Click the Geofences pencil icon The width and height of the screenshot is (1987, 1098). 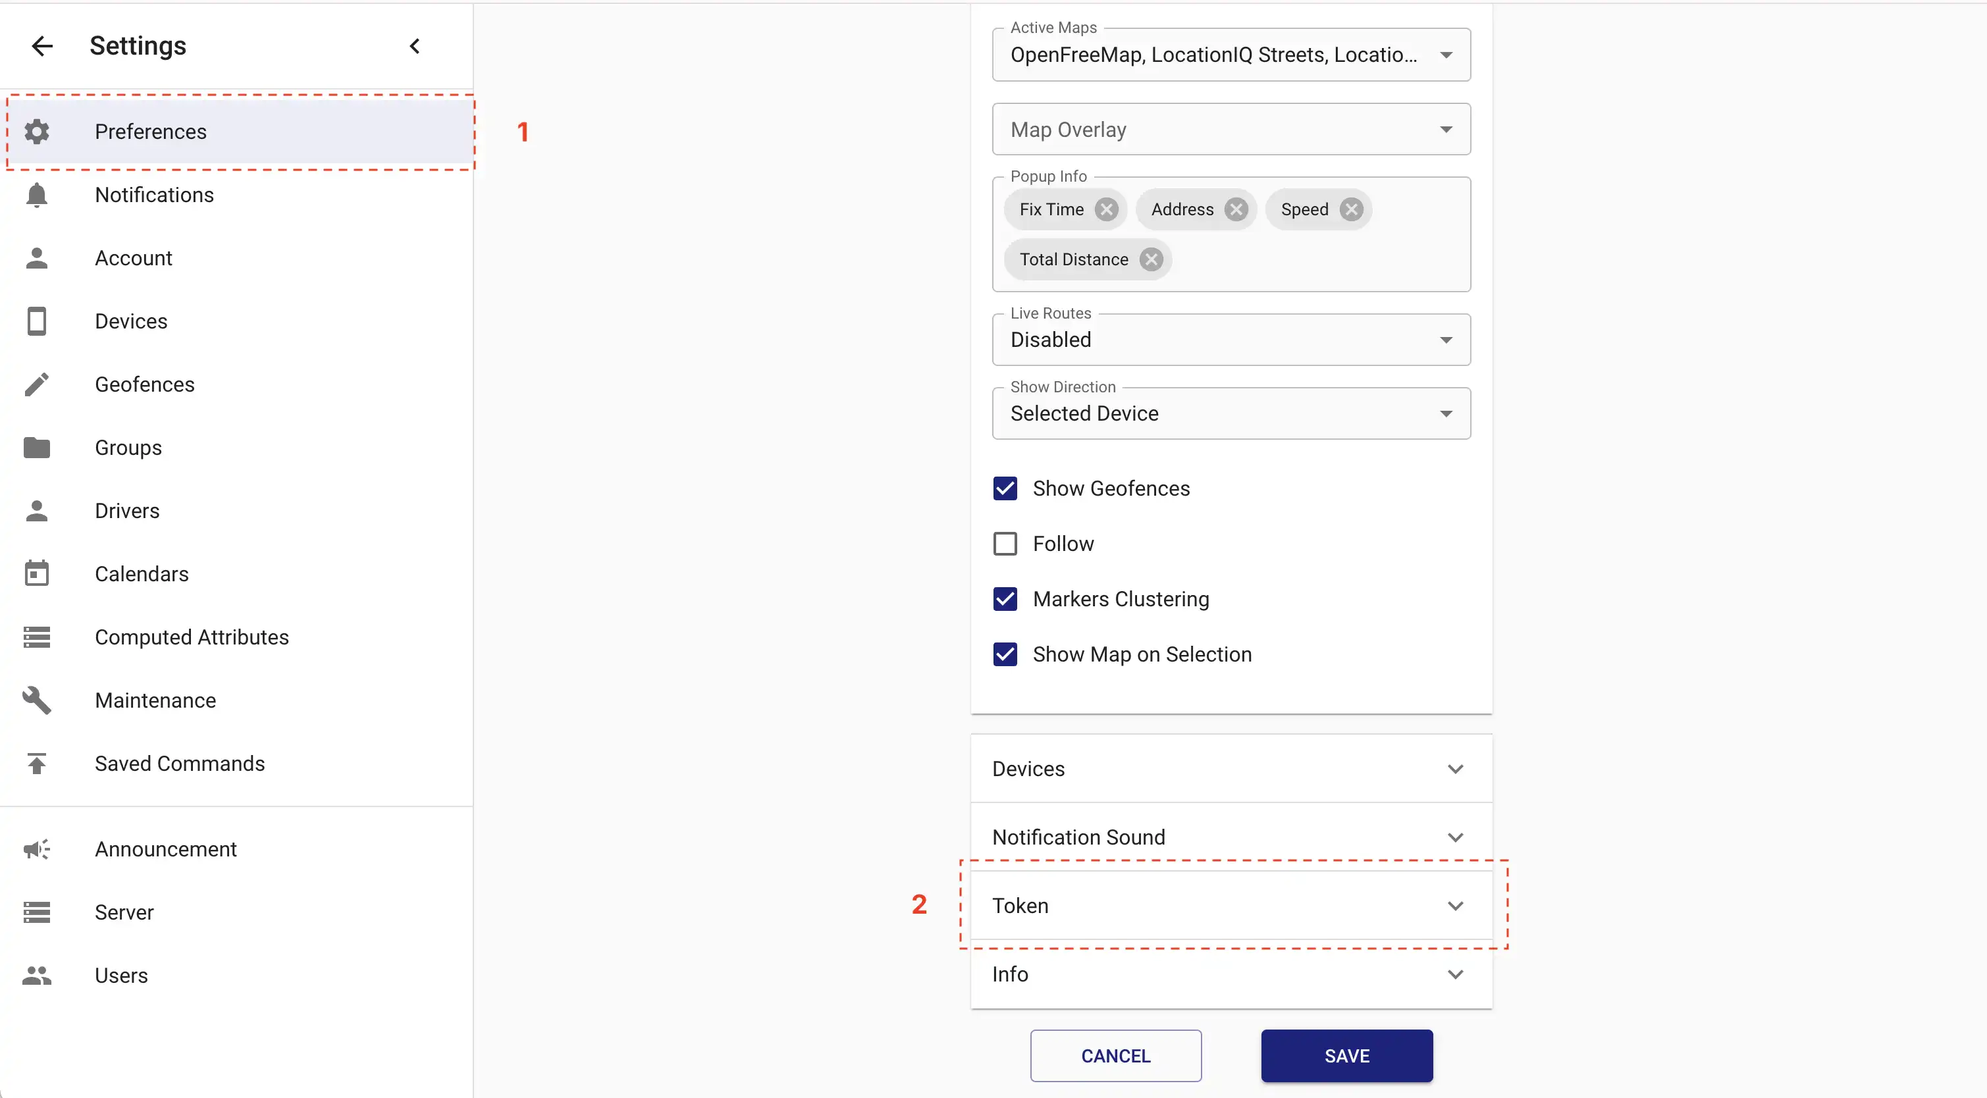click(36, 384)
